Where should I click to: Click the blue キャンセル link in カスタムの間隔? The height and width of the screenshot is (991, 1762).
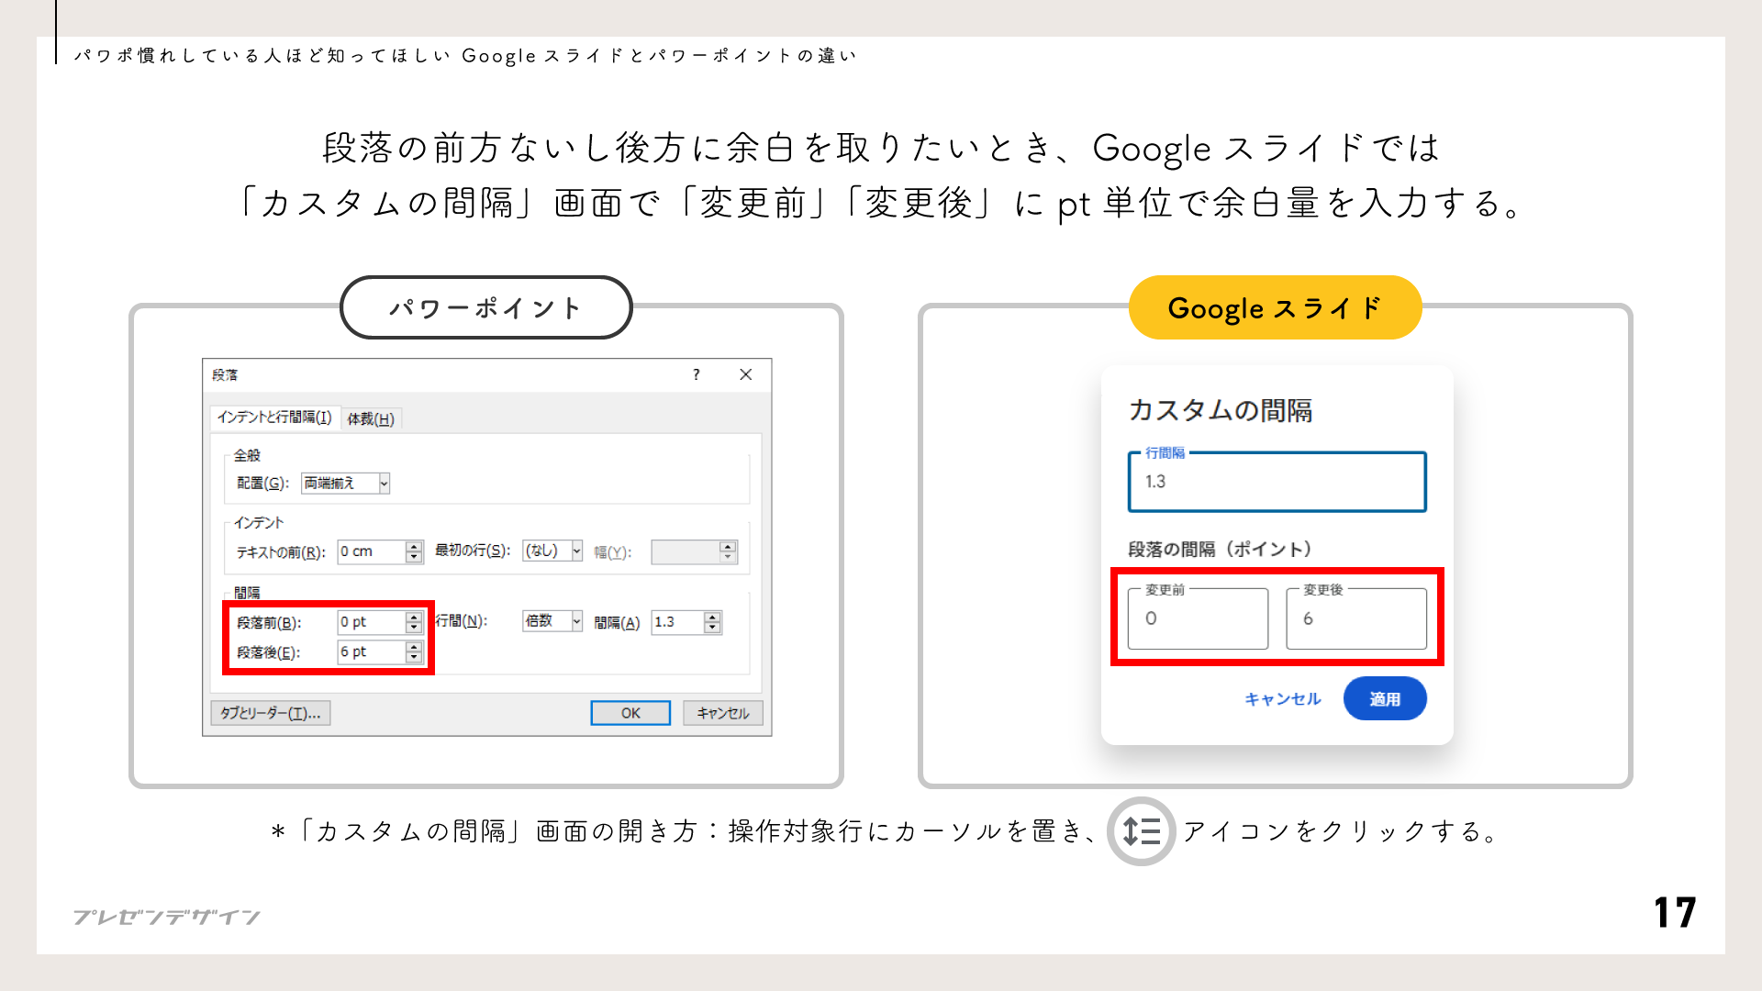1282,699
